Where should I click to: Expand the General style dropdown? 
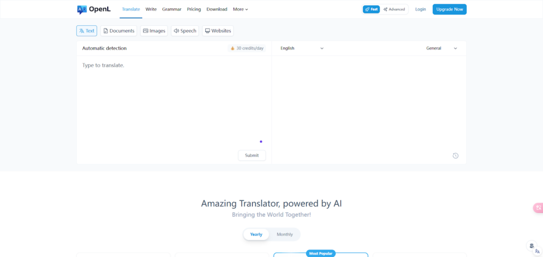tap(441, 48)
